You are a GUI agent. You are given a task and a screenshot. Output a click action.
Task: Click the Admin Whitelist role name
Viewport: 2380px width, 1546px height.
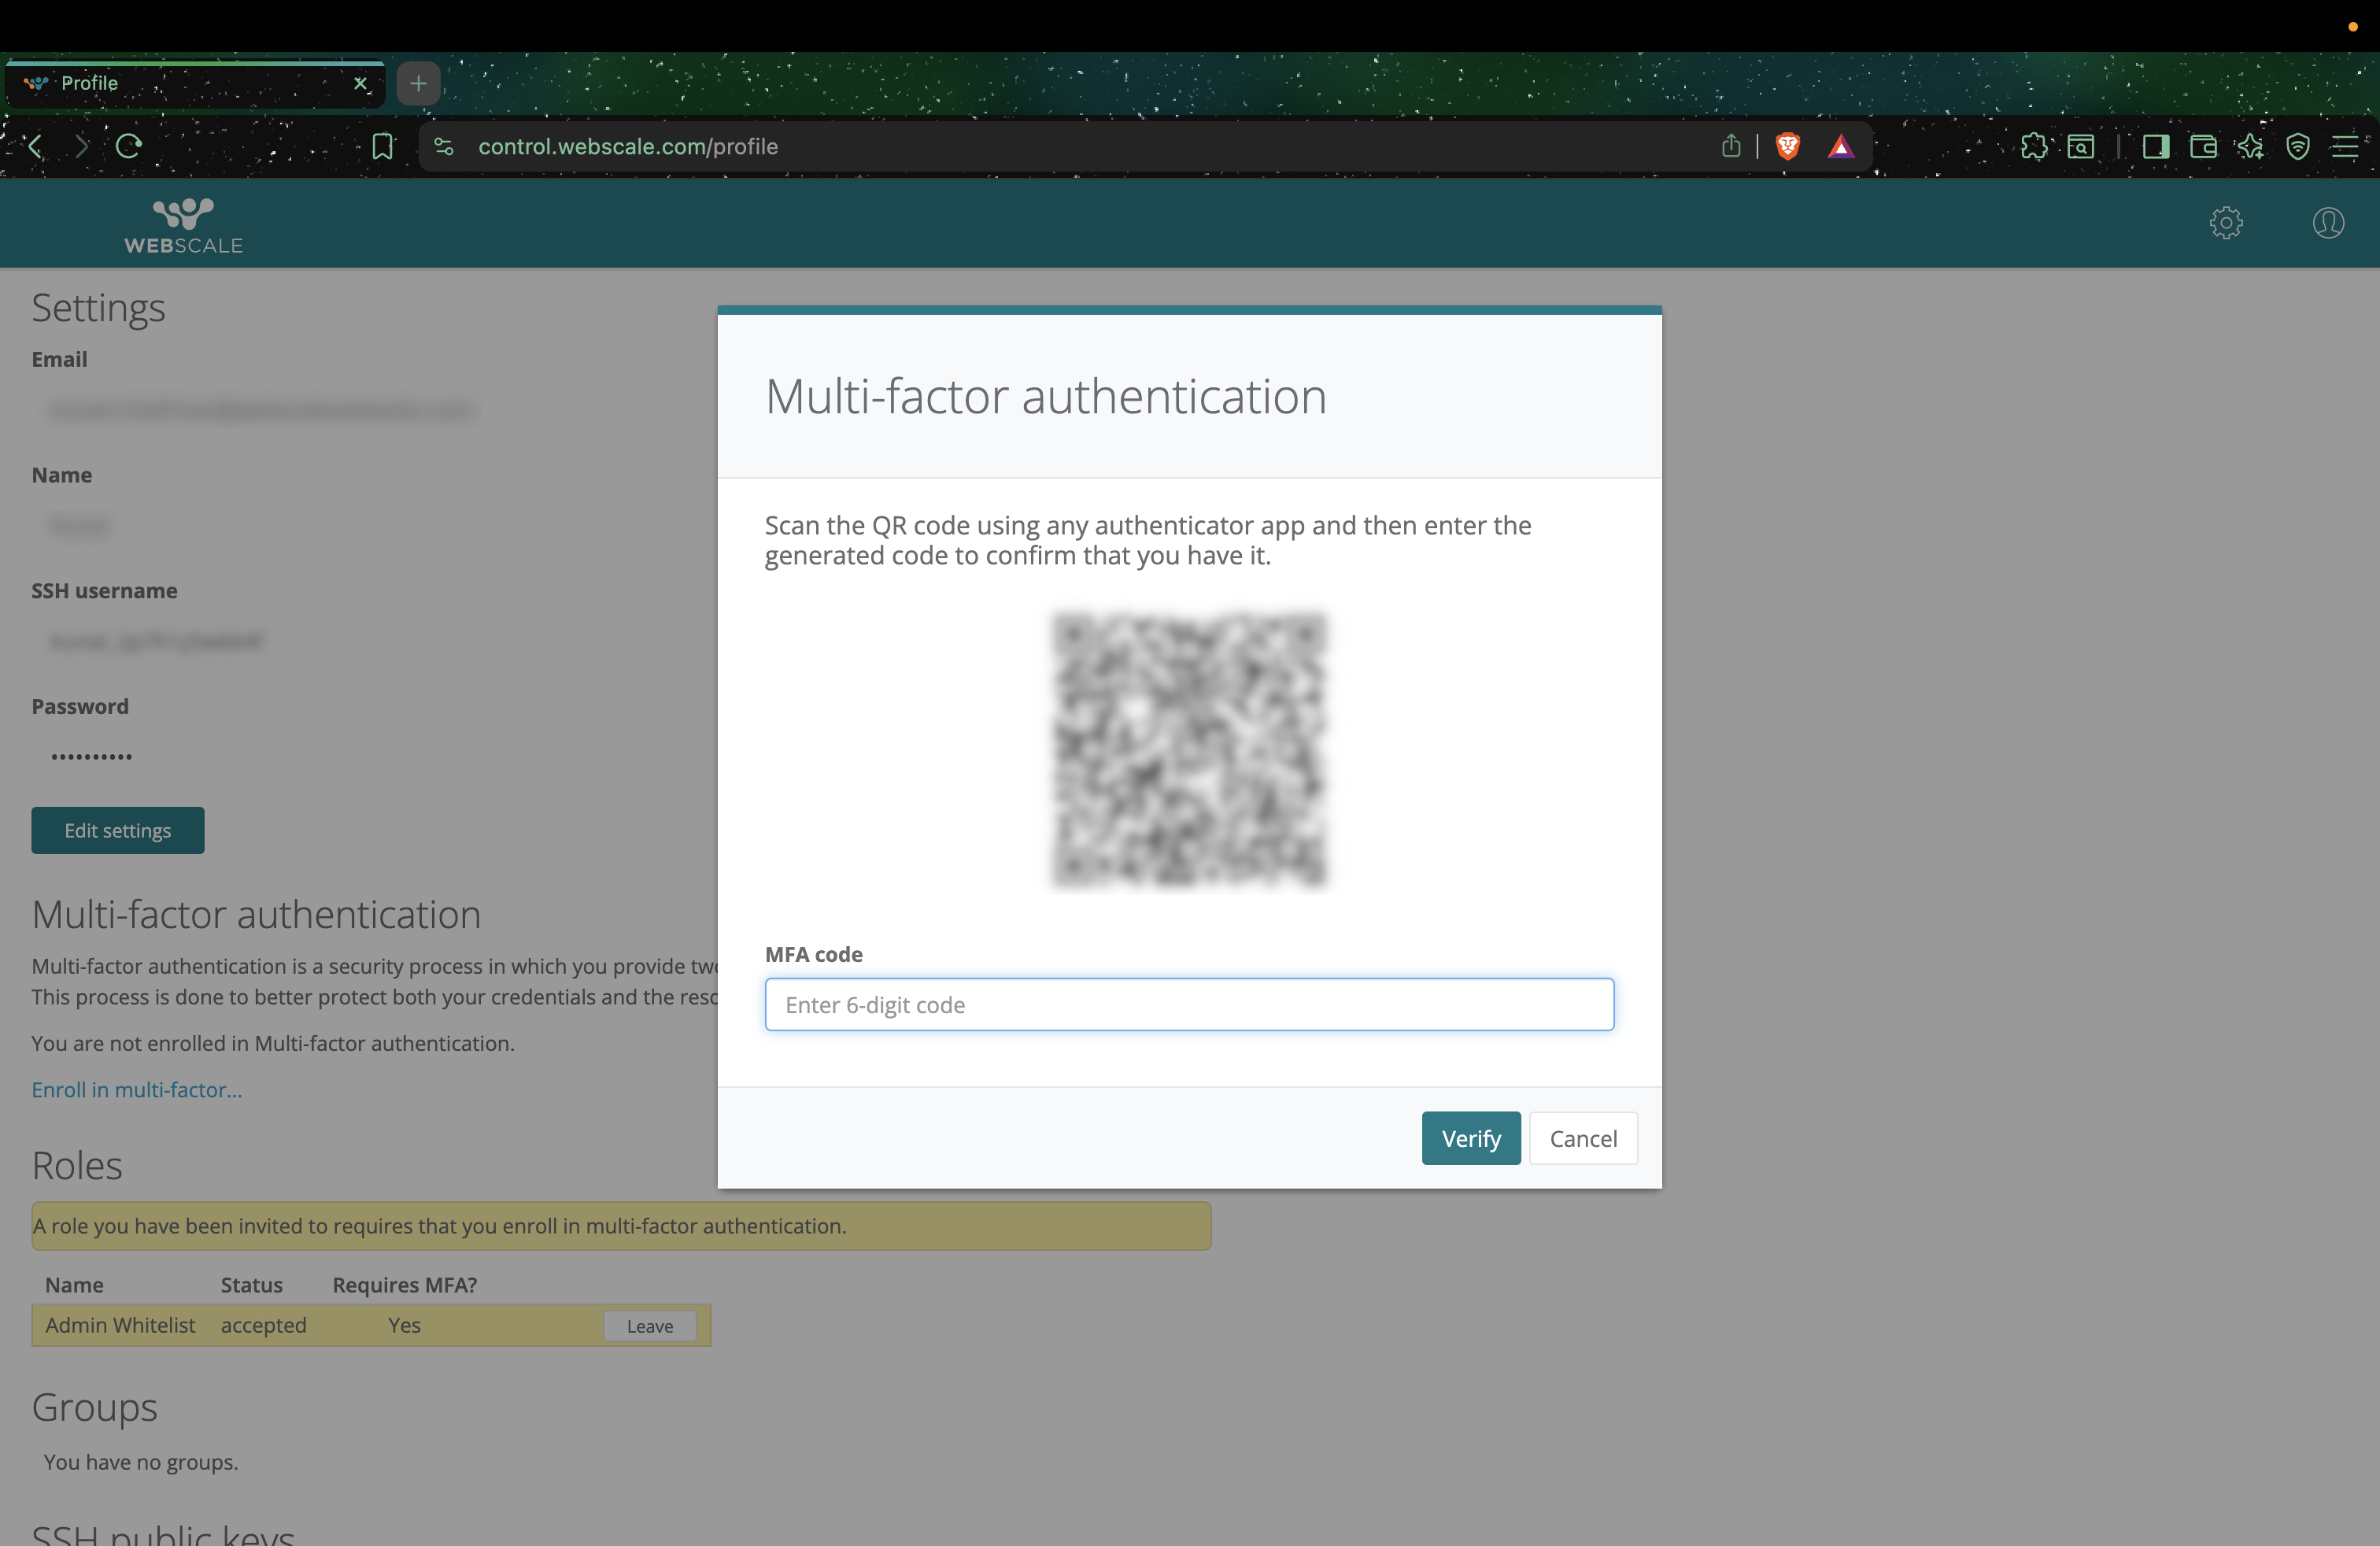120,1325
